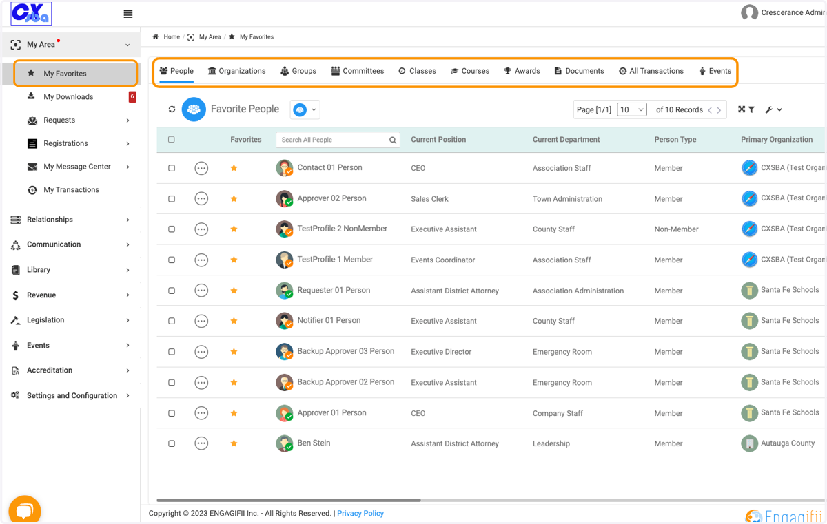This screenshot has width=827, height=524.
Task: Expand the Requests submenu
Action: point(128,120)
